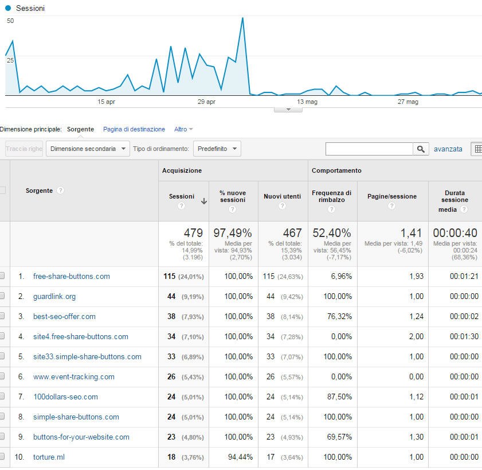Click the table view grid icon
This screenshot has height=470, width=482.
[x=477, y=149]
